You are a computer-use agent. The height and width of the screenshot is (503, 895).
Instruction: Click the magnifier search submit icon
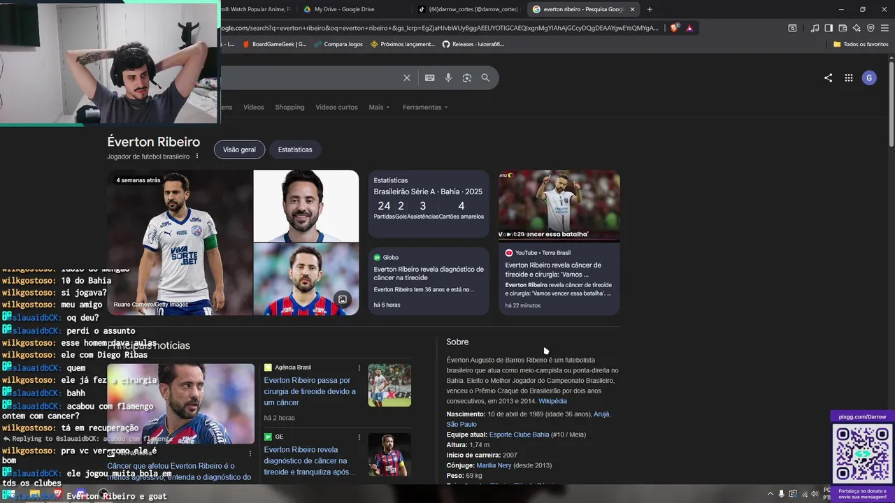tap(485, 78)
